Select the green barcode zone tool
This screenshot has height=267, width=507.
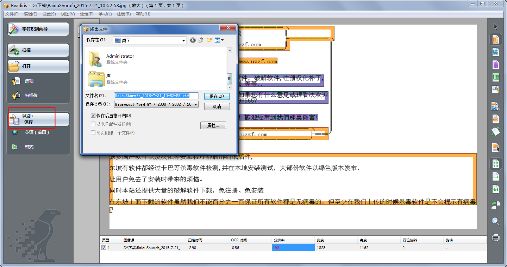pyautogui.click(x=496, y=77)
